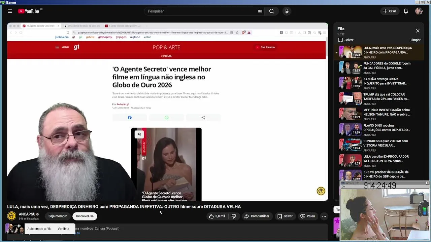The width and height of the screenshot is (431, 242).
Task: Save the queue with the Salvar bookmark
Action: tap(346, 40)
